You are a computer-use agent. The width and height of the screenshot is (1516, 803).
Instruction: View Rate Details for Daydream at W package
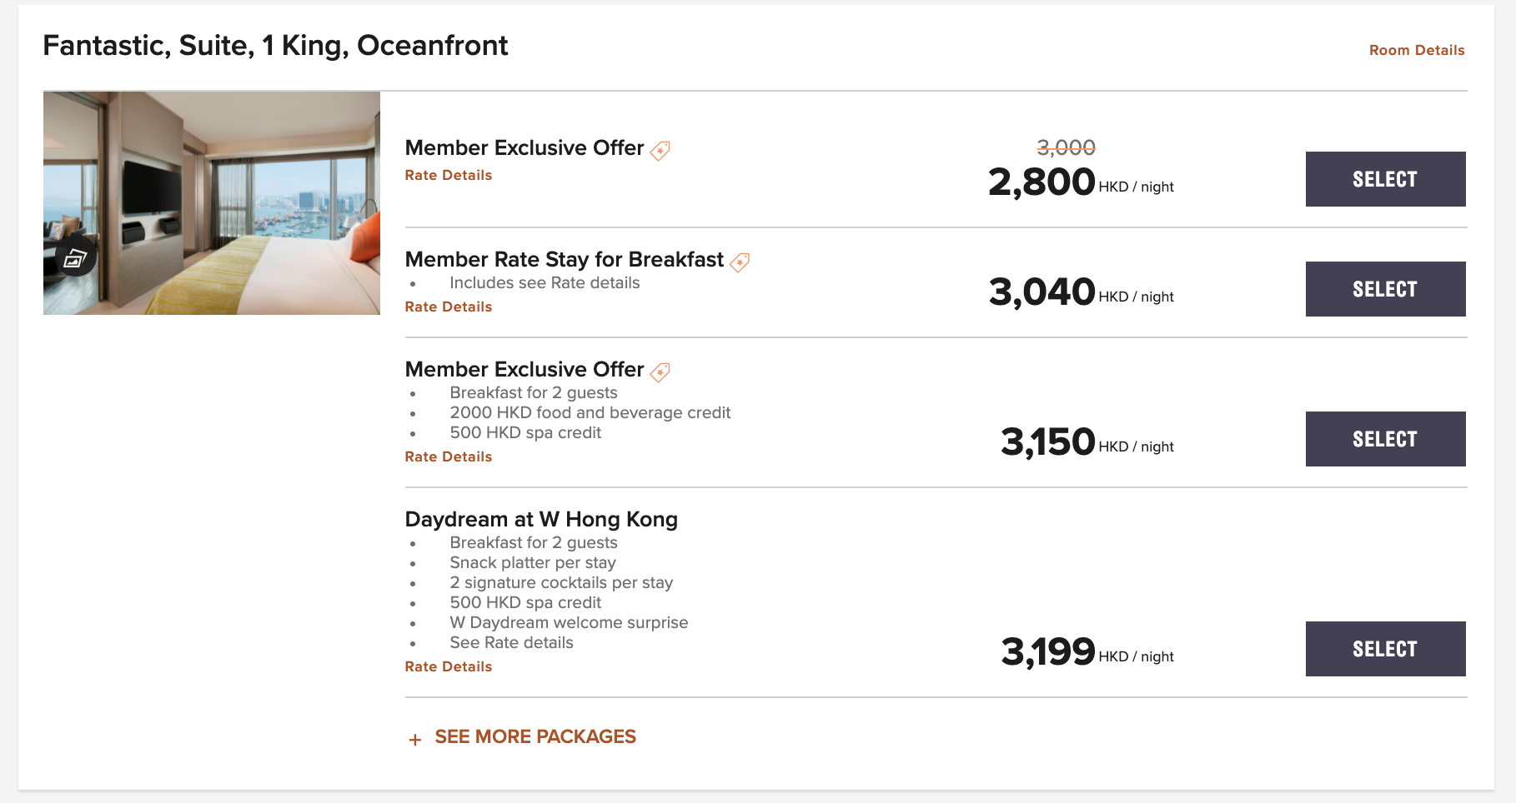(449, 666)
